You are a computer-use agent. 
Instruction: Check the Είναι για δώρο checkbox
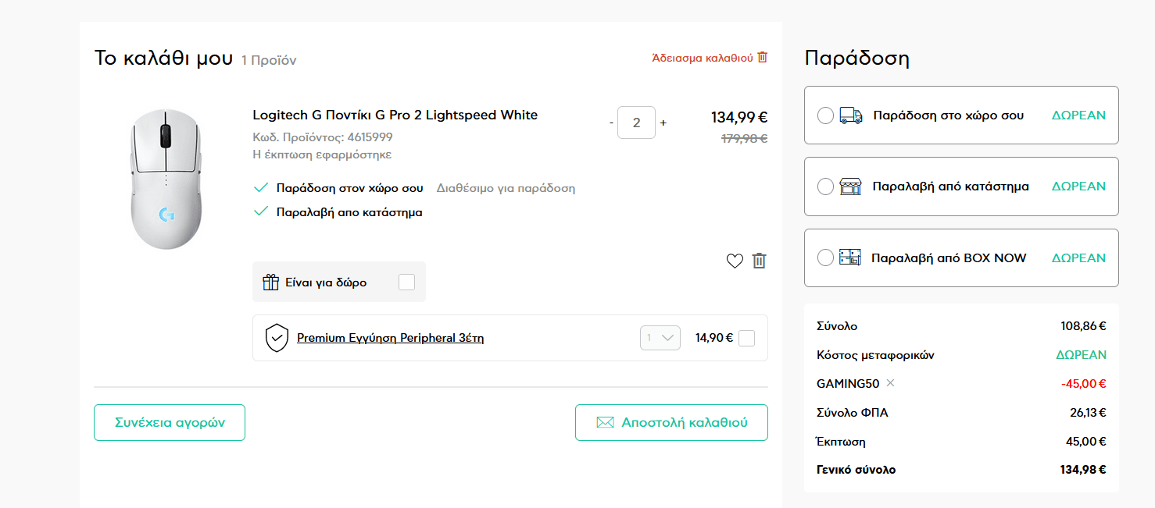406,282
